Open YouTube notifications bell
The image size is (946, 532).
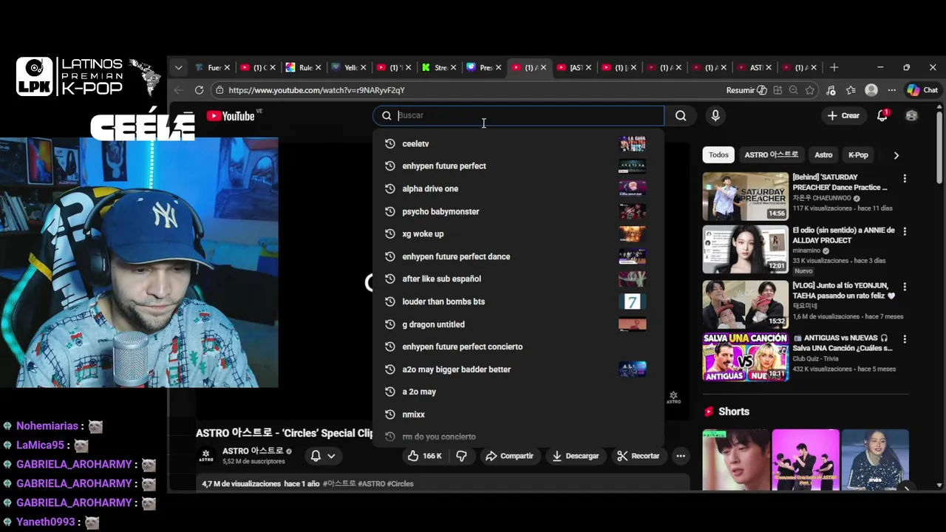pyautogui.click(x=882, y=115)
